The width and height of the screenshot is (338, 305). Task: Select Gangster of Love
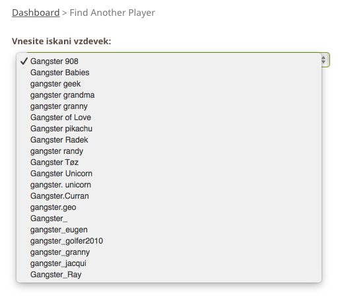pyautogui.click(x=169, y=118)
